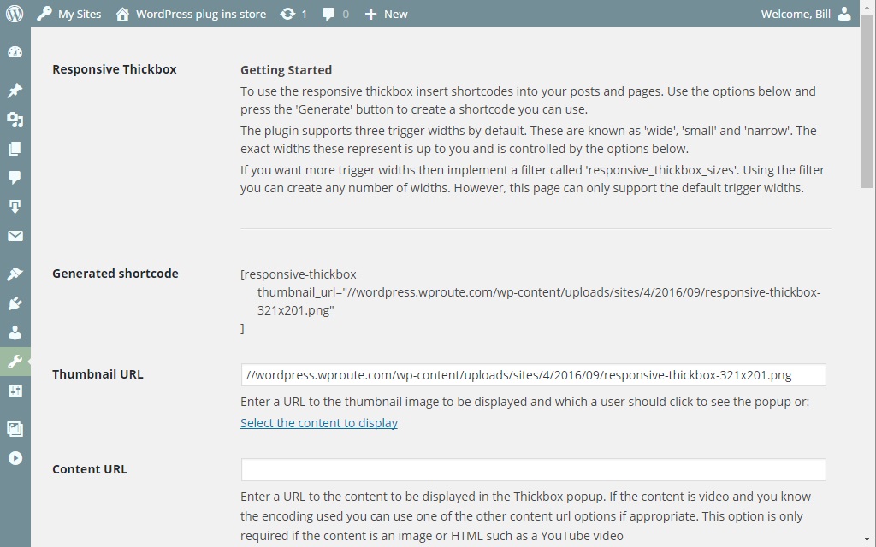Screen dimensions: 876x547
Task: Click the Thumbnail URL label
Action: 98,374
